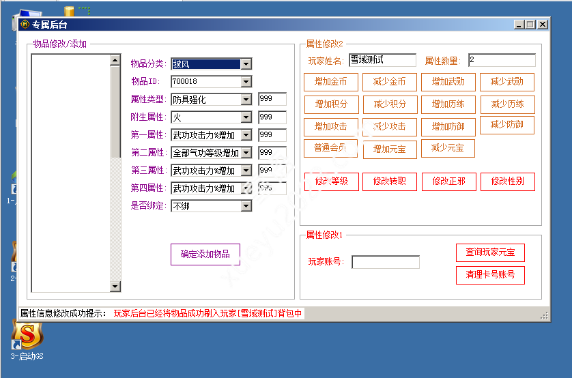Click the 修改转职 button
The height and width of the screenshot is (378, 572).
(x=390, y=181)
